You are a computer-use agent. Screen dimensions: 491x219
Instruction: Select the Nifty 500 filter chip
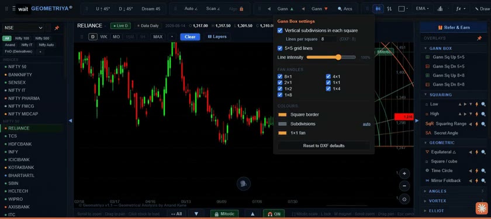(x=42, y=38)
